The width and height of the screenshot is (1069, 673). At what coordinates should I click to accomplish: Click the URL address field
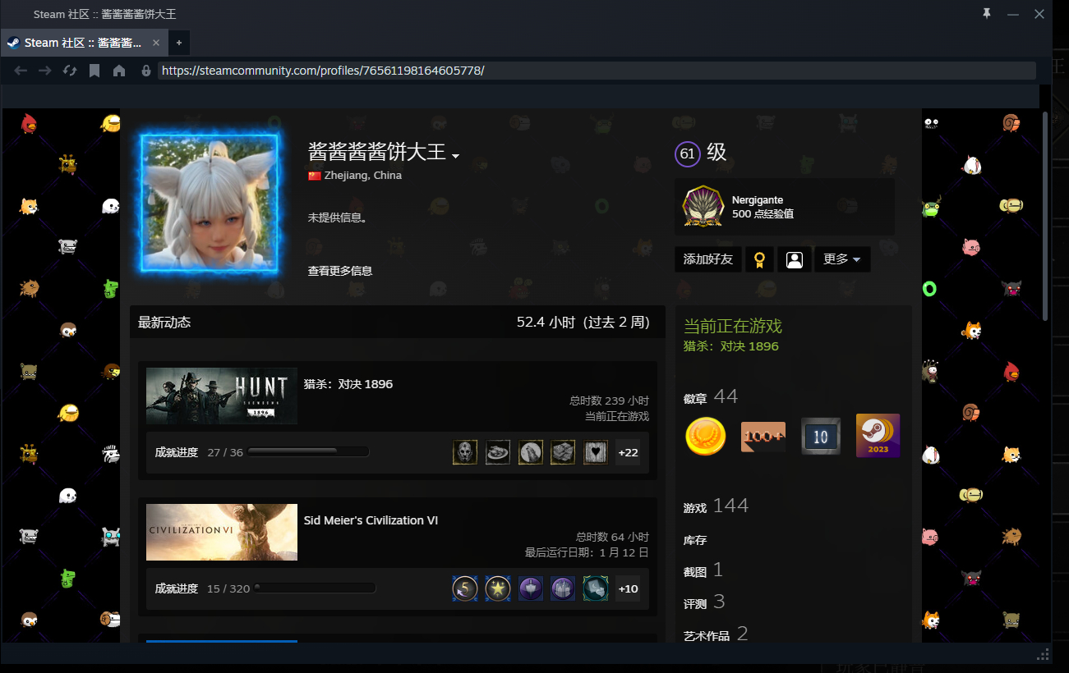click(596, 71)
